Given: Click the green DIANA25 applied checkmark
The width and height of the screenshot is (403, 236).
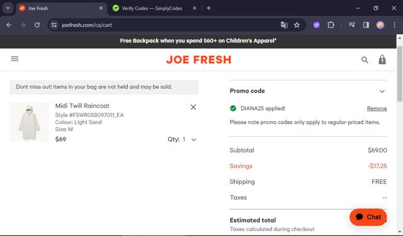Looking at the screenshot, I should coord(233,108).
